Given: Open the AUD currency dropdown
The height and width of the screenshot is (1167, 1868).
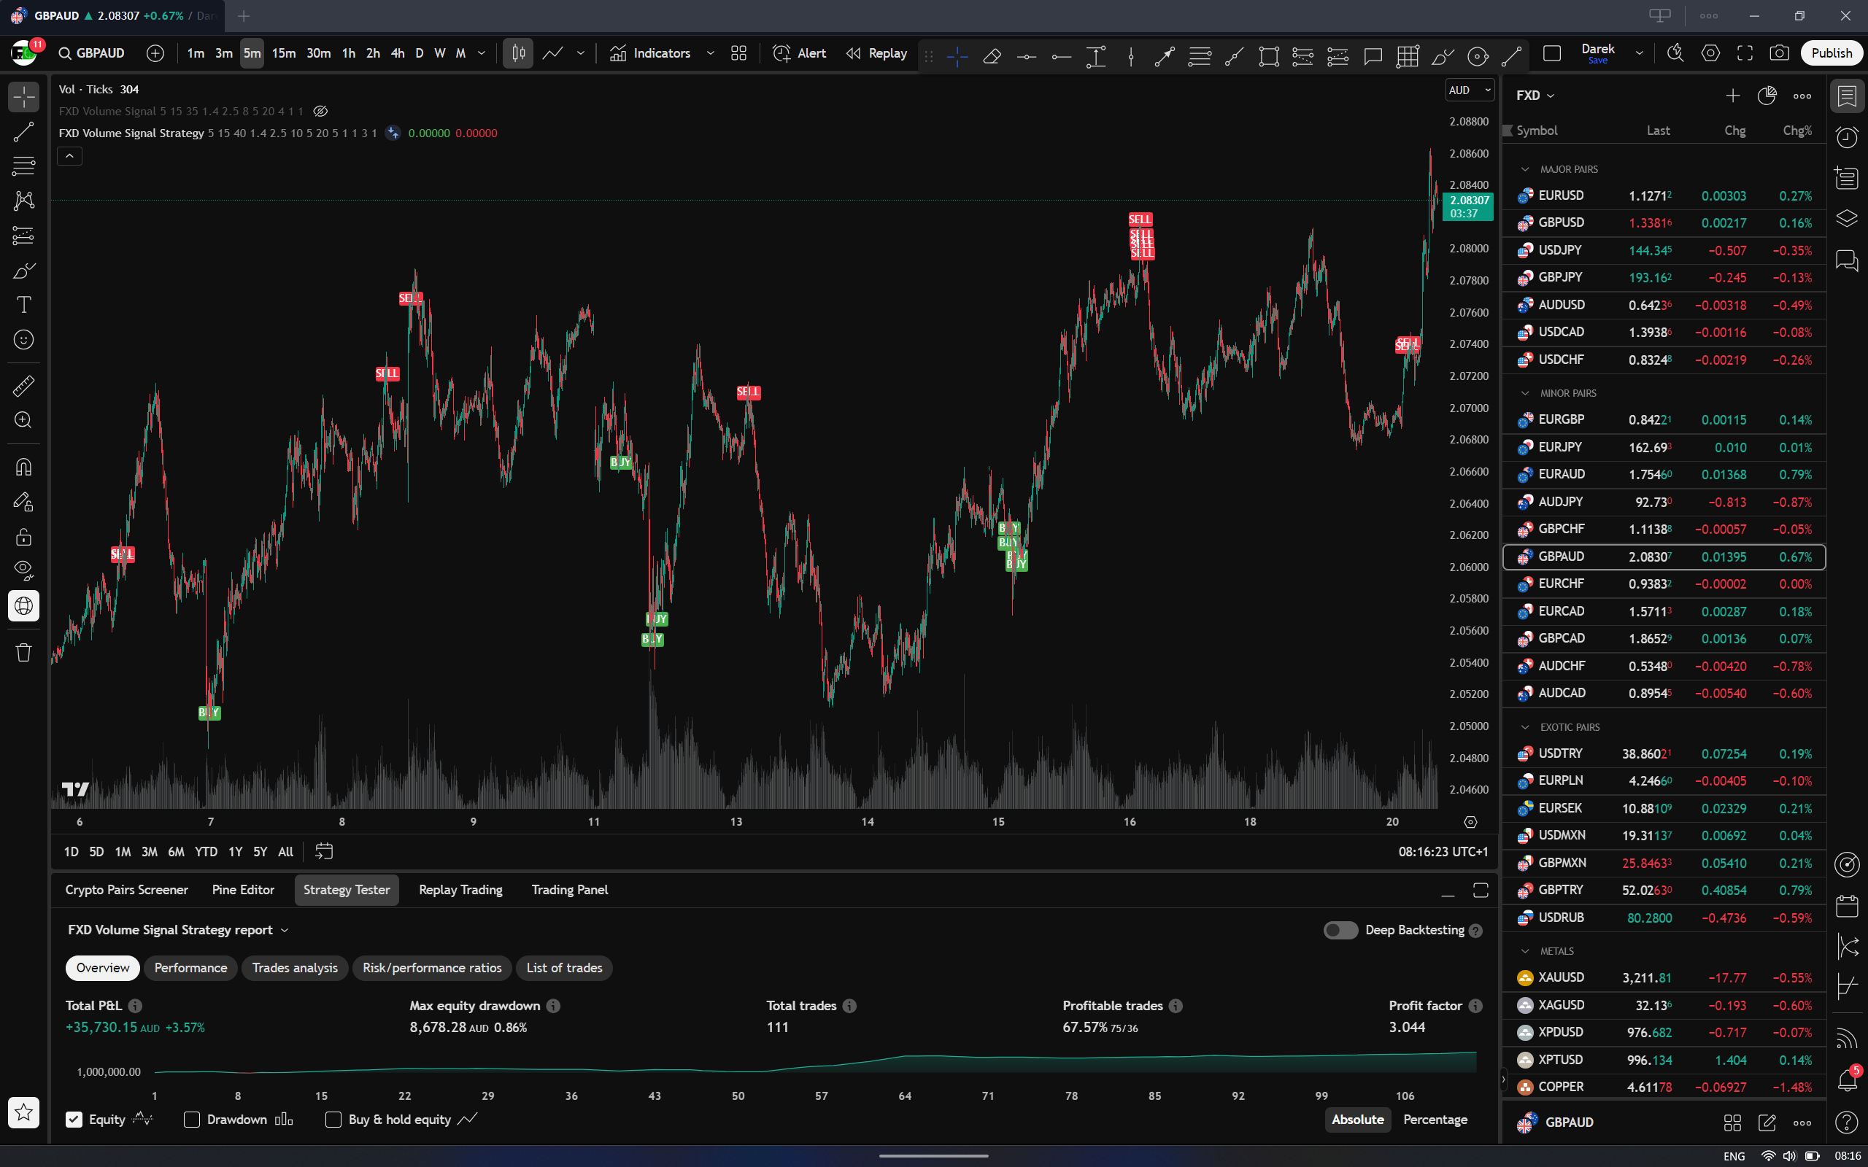Looking at the screenshot, I should click(1469, 90).
